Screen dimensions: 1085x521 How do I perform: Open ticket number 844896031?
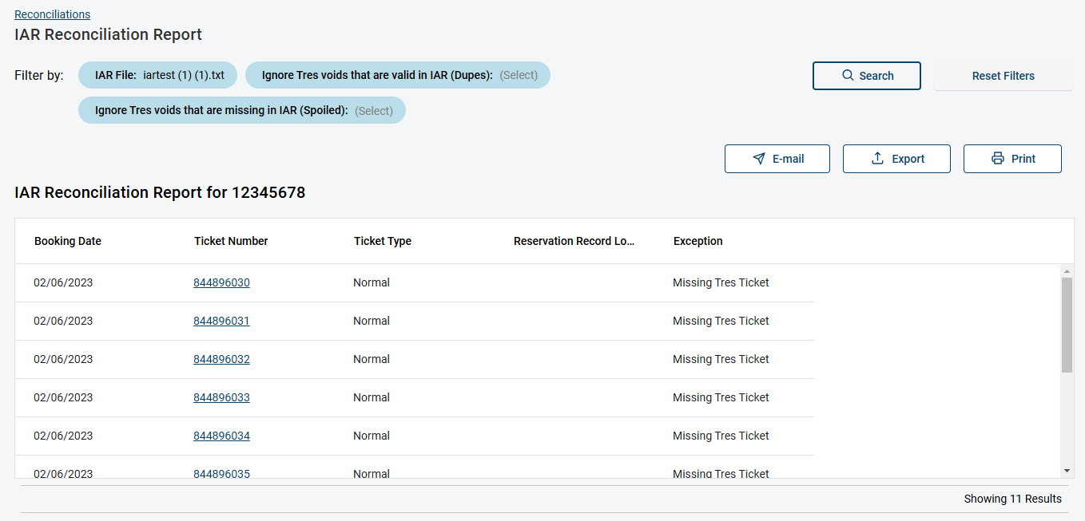(221, 321)
